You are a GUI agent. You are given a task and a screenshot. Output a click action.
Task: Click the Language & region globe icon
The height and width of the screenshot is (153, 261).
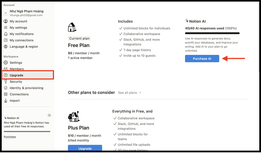6,46
